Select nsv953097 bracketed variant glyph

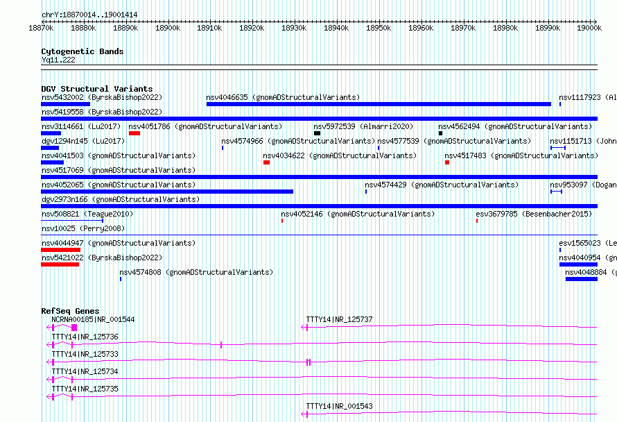pyautogui.click(x=557, y=192)
